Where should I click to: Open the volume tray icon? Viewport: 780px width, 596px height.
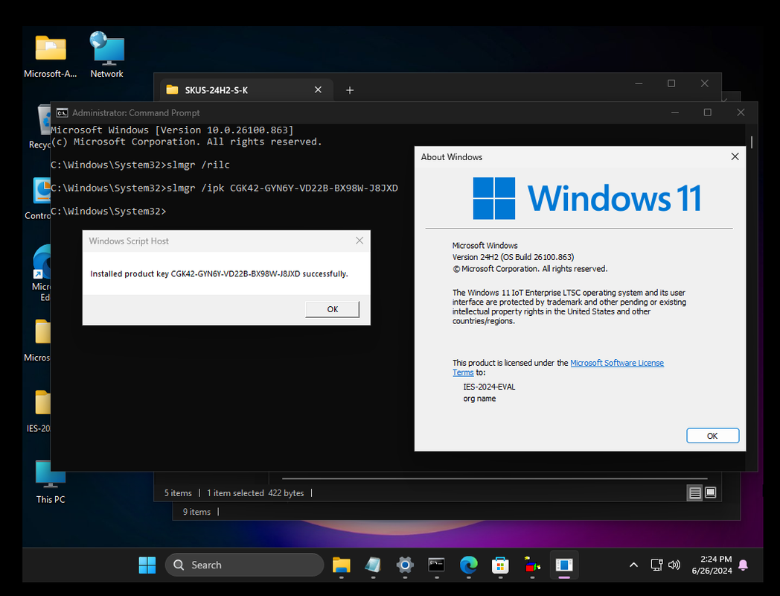click(674, 565)
